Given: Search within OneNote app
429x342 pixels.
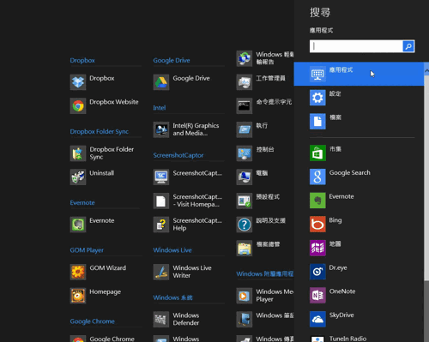Looking at the screenshot, I should click(x=359, y=295).
